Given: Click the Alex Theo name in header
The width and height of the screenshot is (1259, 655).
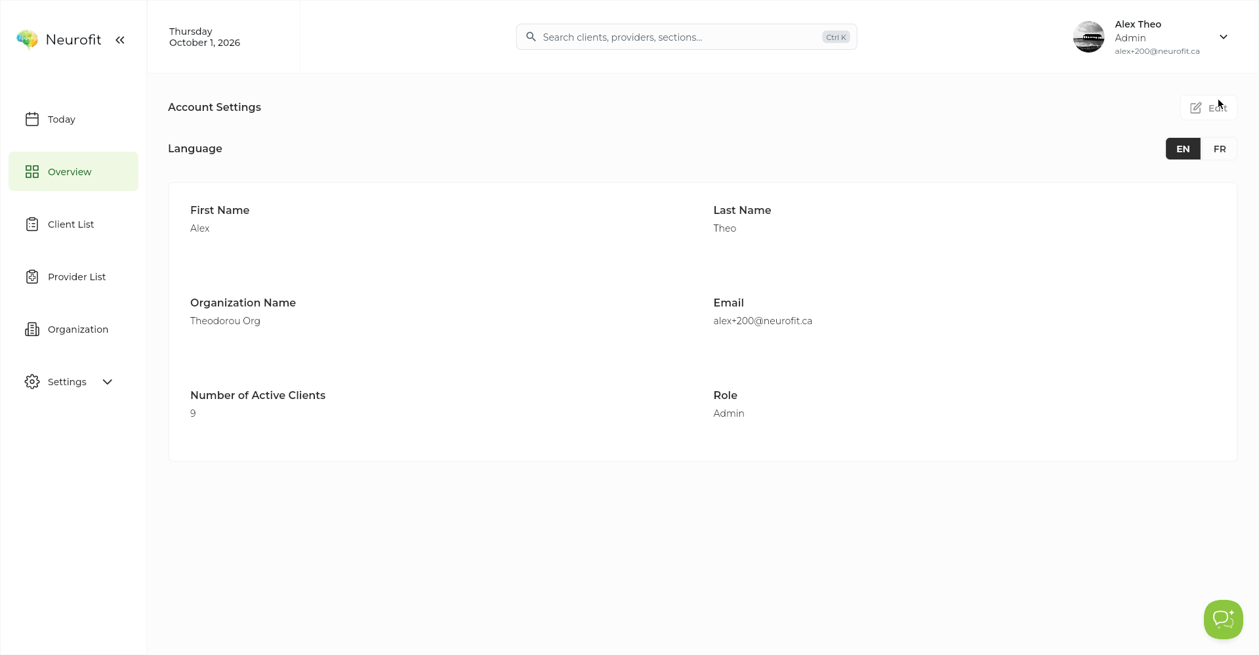Looking at the screenshot, I should pos(1138,24).
